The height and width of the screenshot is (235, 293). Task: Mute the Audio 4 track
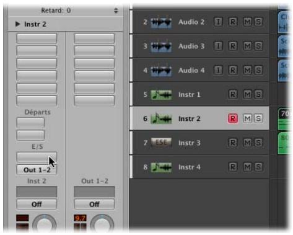point(247,70)
